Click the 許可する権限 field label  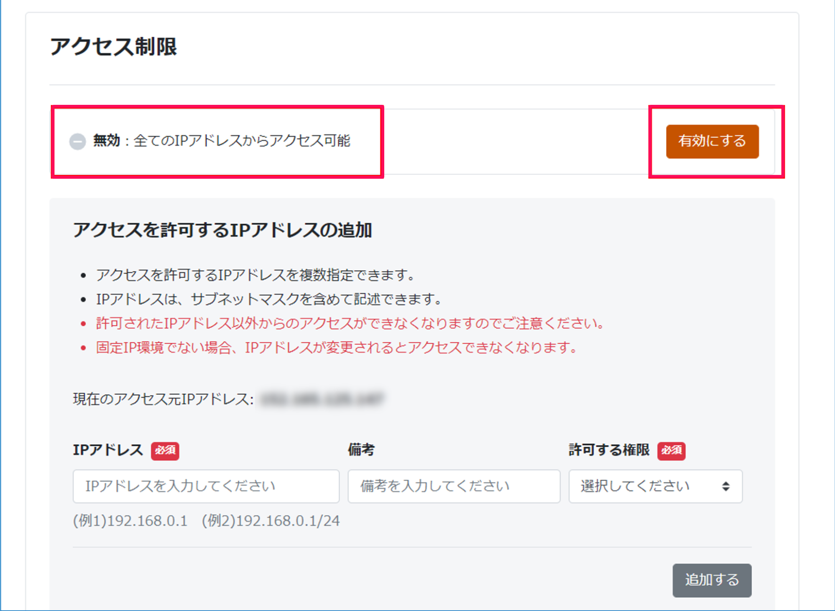pos(609,450)
